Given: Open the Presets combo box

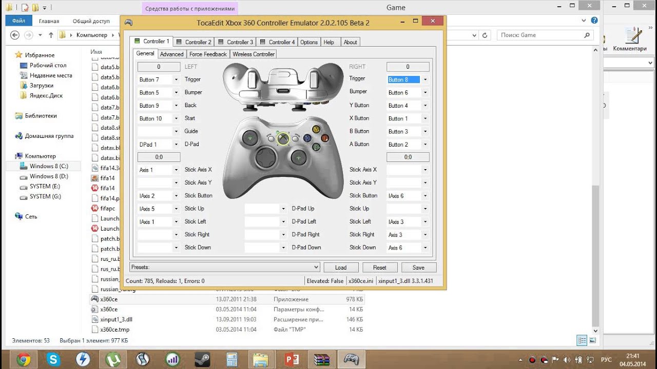Looking at the screenshot, I should pos(225,267).
